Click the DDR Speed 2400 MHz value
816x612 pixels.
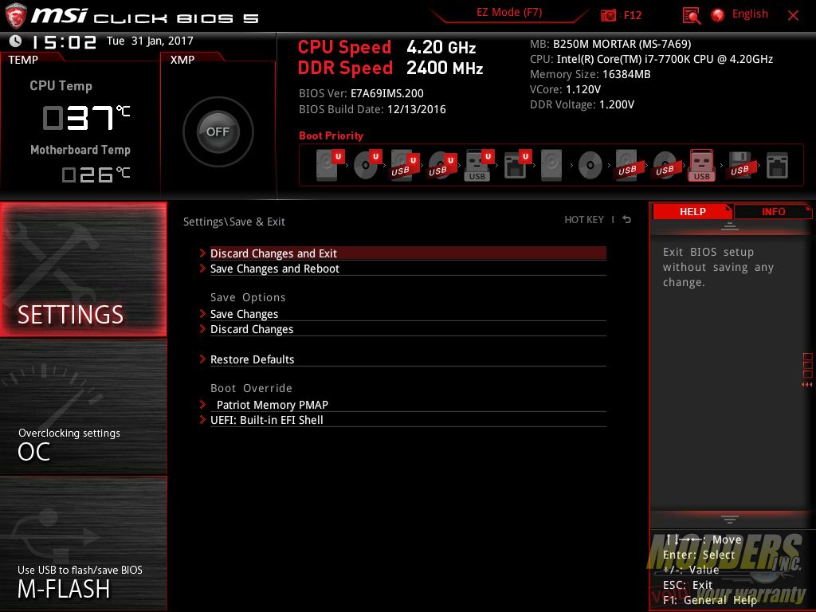(x=445, y=68)
